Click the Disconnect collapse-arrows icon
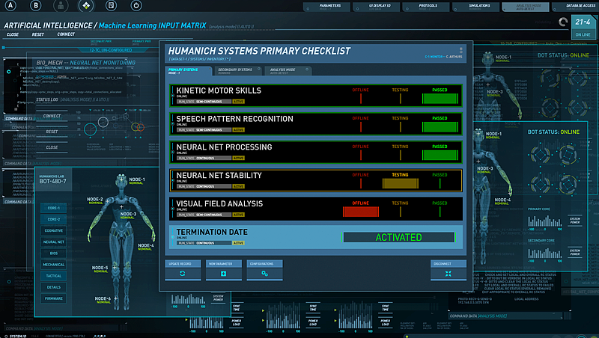 pyautogui.click(x=448, y=274)
